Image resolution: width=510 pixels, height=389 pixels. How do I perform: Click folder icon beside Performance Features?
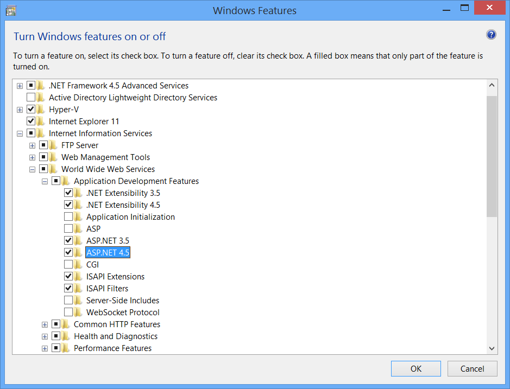(66, 348)
